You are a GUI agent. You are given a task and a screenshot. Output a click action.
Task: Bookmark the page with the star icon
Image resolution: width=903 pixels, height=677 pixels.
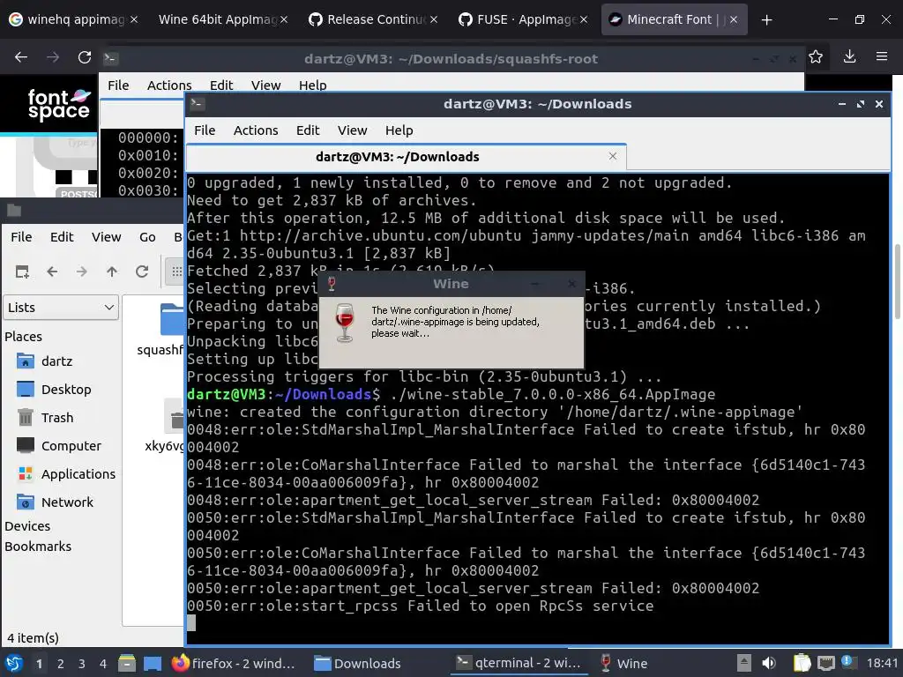pyautogui.click(x=816, y=56)
